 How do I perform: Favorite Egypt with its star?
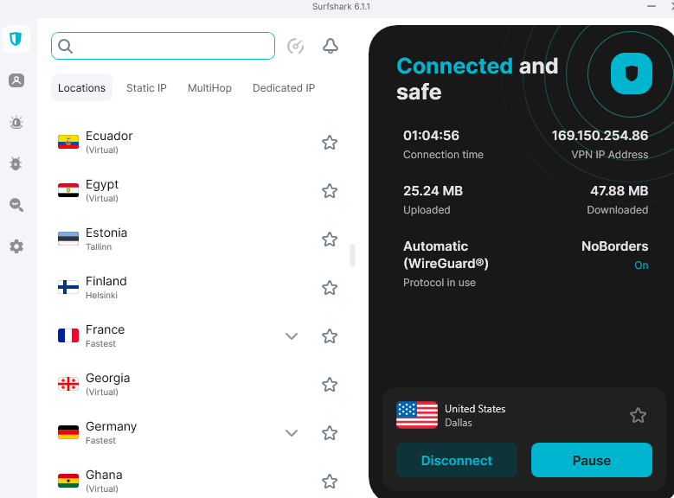pyautogui.click(x=330, y=191)
